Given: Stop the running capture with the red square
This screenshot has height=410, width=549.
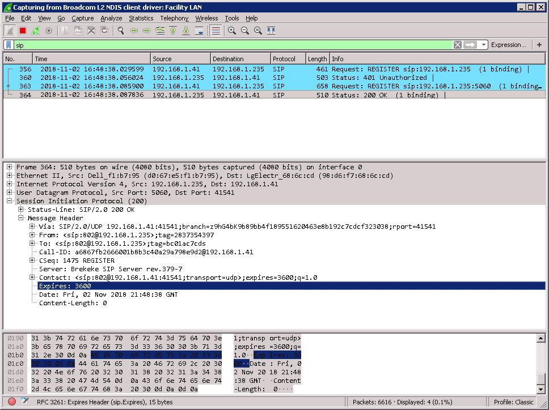Looking at the screenshot, I should 23,31.
